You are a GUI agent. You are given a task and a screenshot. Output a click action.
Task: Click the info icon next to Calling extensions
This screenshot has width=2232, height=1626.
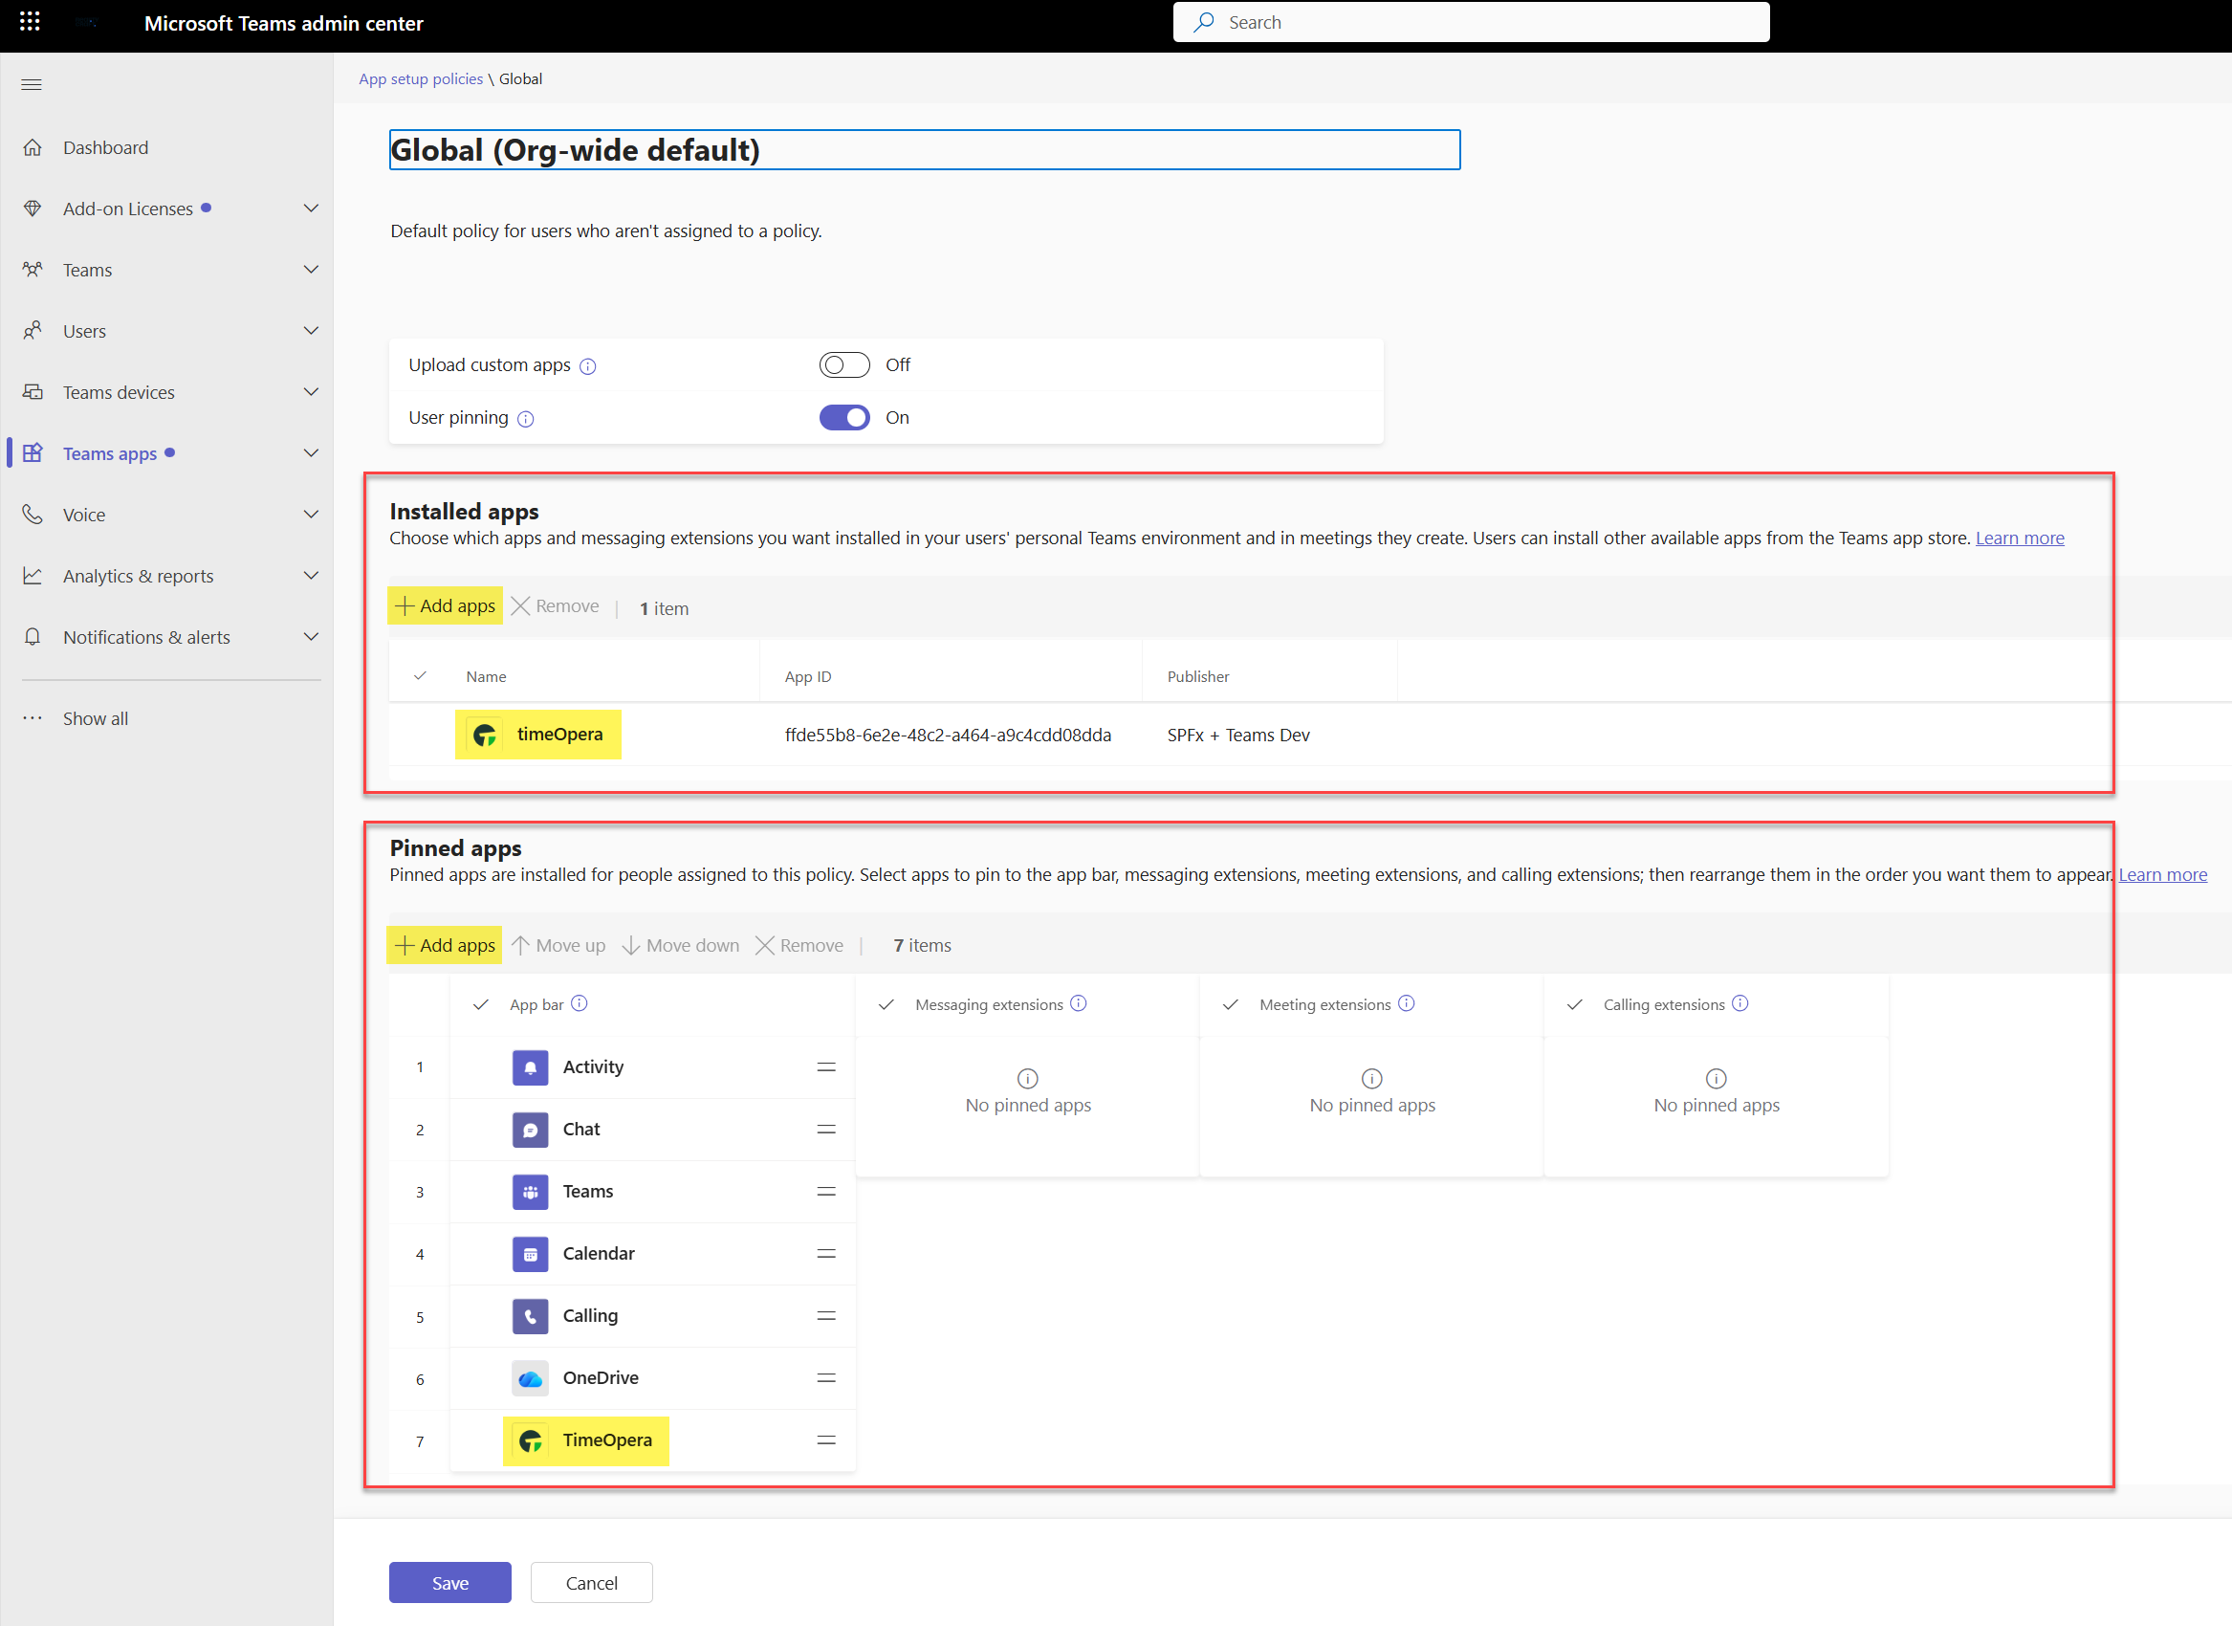1740,1003
